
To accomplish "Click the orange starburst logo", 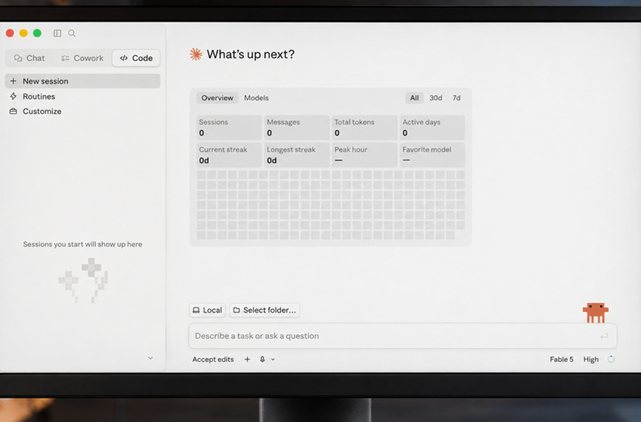I will pos(196,54).
